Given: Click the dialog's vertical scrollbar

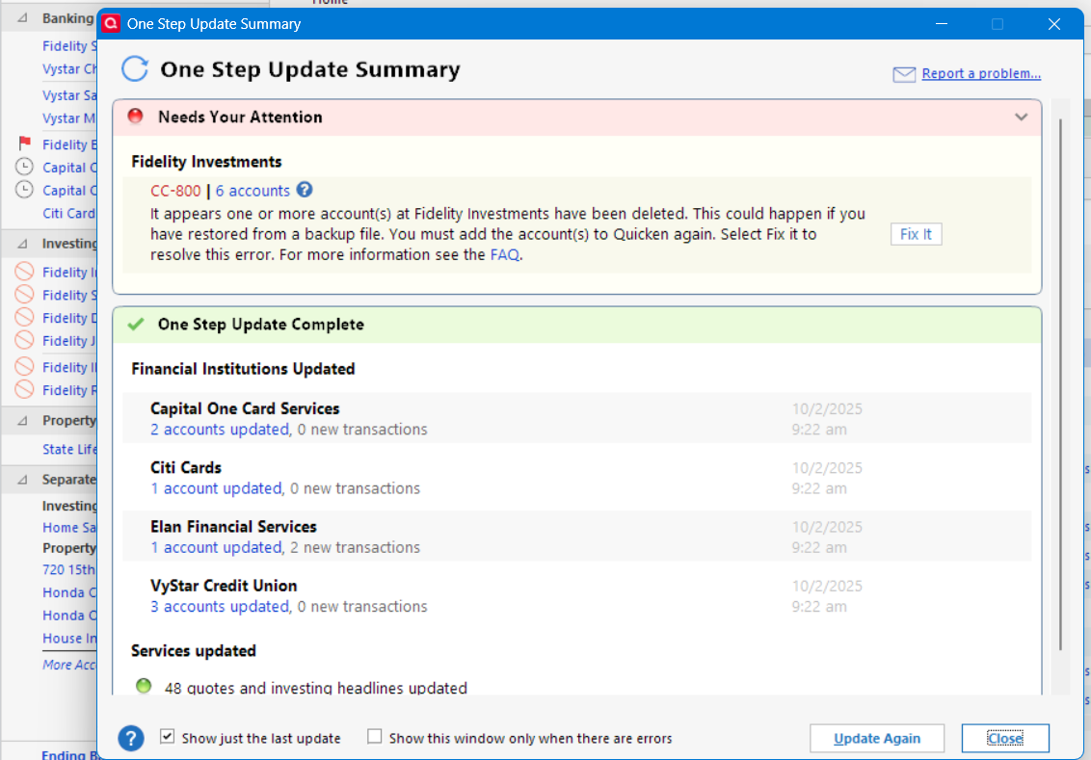Looking at the screenshot, I should pos(1060,383).
